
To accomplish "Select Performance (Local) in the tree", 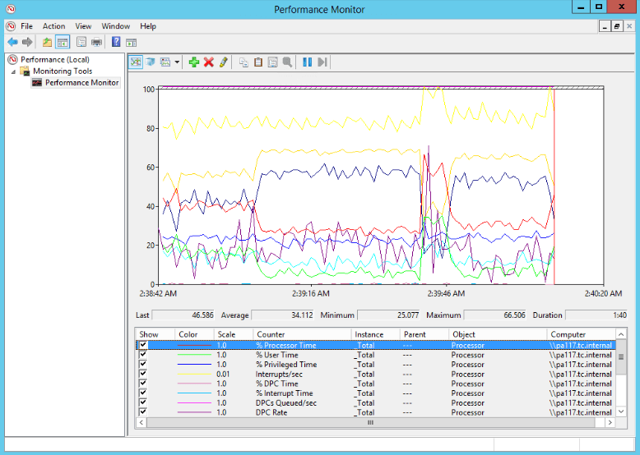I will point(54,59).
